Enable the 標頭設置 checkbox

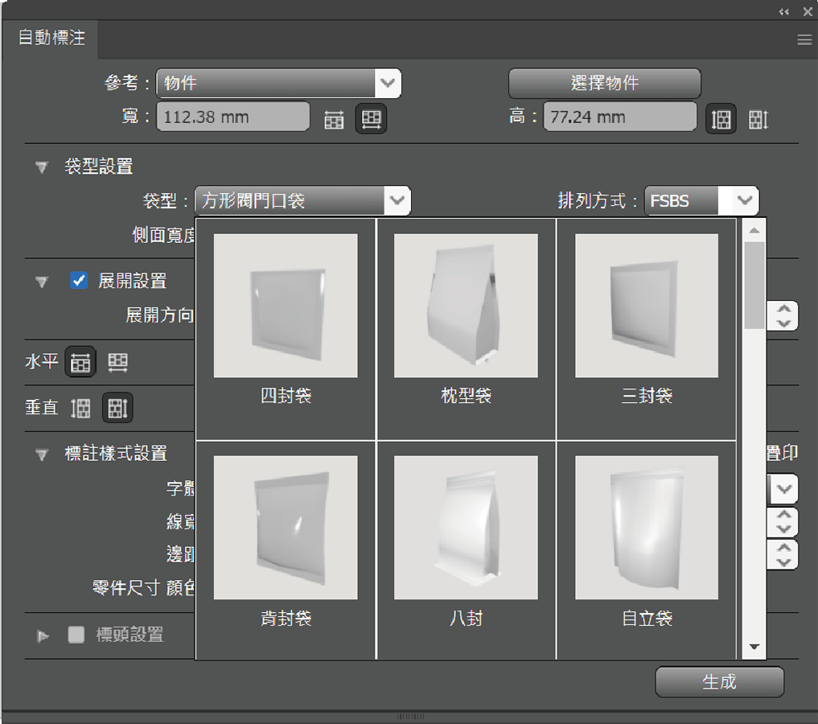point(76,634)
